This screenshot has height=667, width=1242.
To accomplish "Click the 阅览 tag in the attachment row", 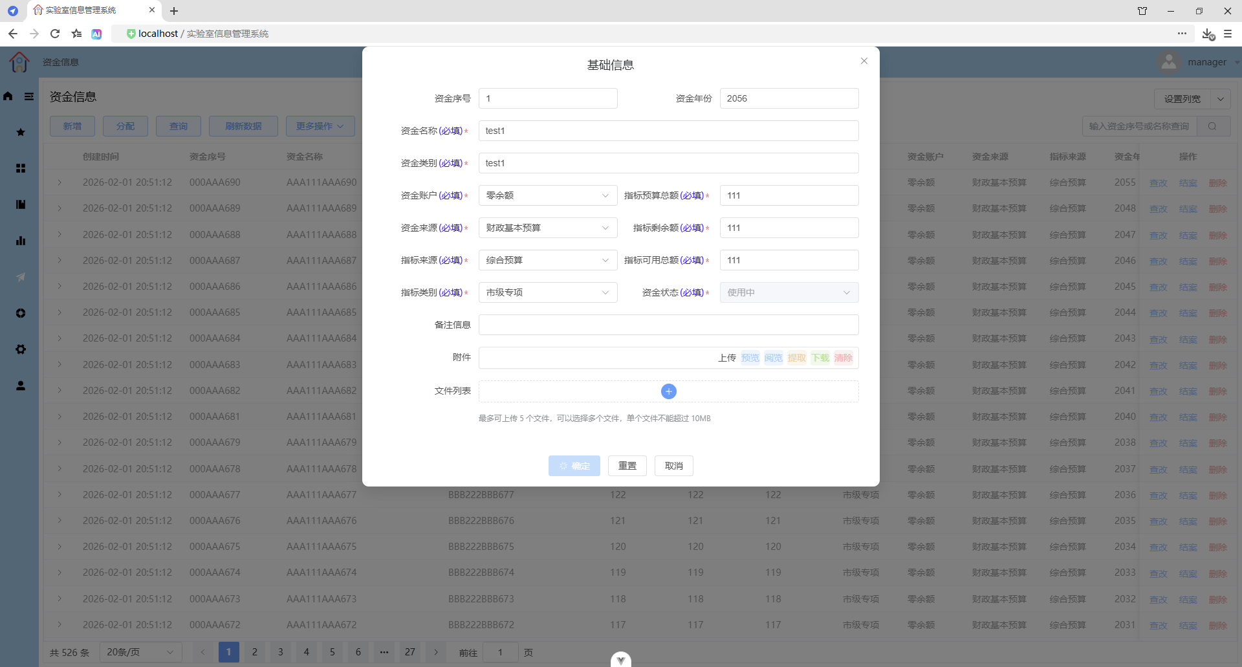I will tap(774, 358).
